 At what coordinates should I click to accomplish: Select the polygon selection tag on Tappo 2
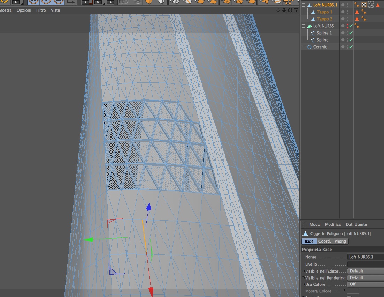coord(357,19)
